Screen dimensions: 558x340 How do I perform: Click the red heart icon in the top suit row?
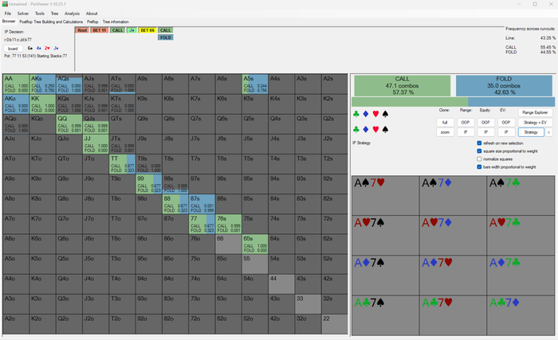375,114
